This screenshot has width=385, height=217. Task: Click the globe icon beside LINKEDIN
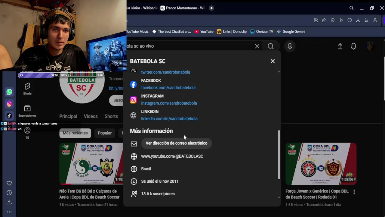click(x=133, y=115)
